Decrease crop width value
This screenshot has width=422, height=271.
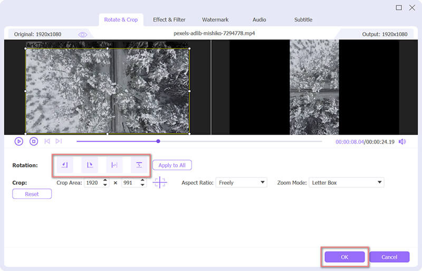[105, 185]
